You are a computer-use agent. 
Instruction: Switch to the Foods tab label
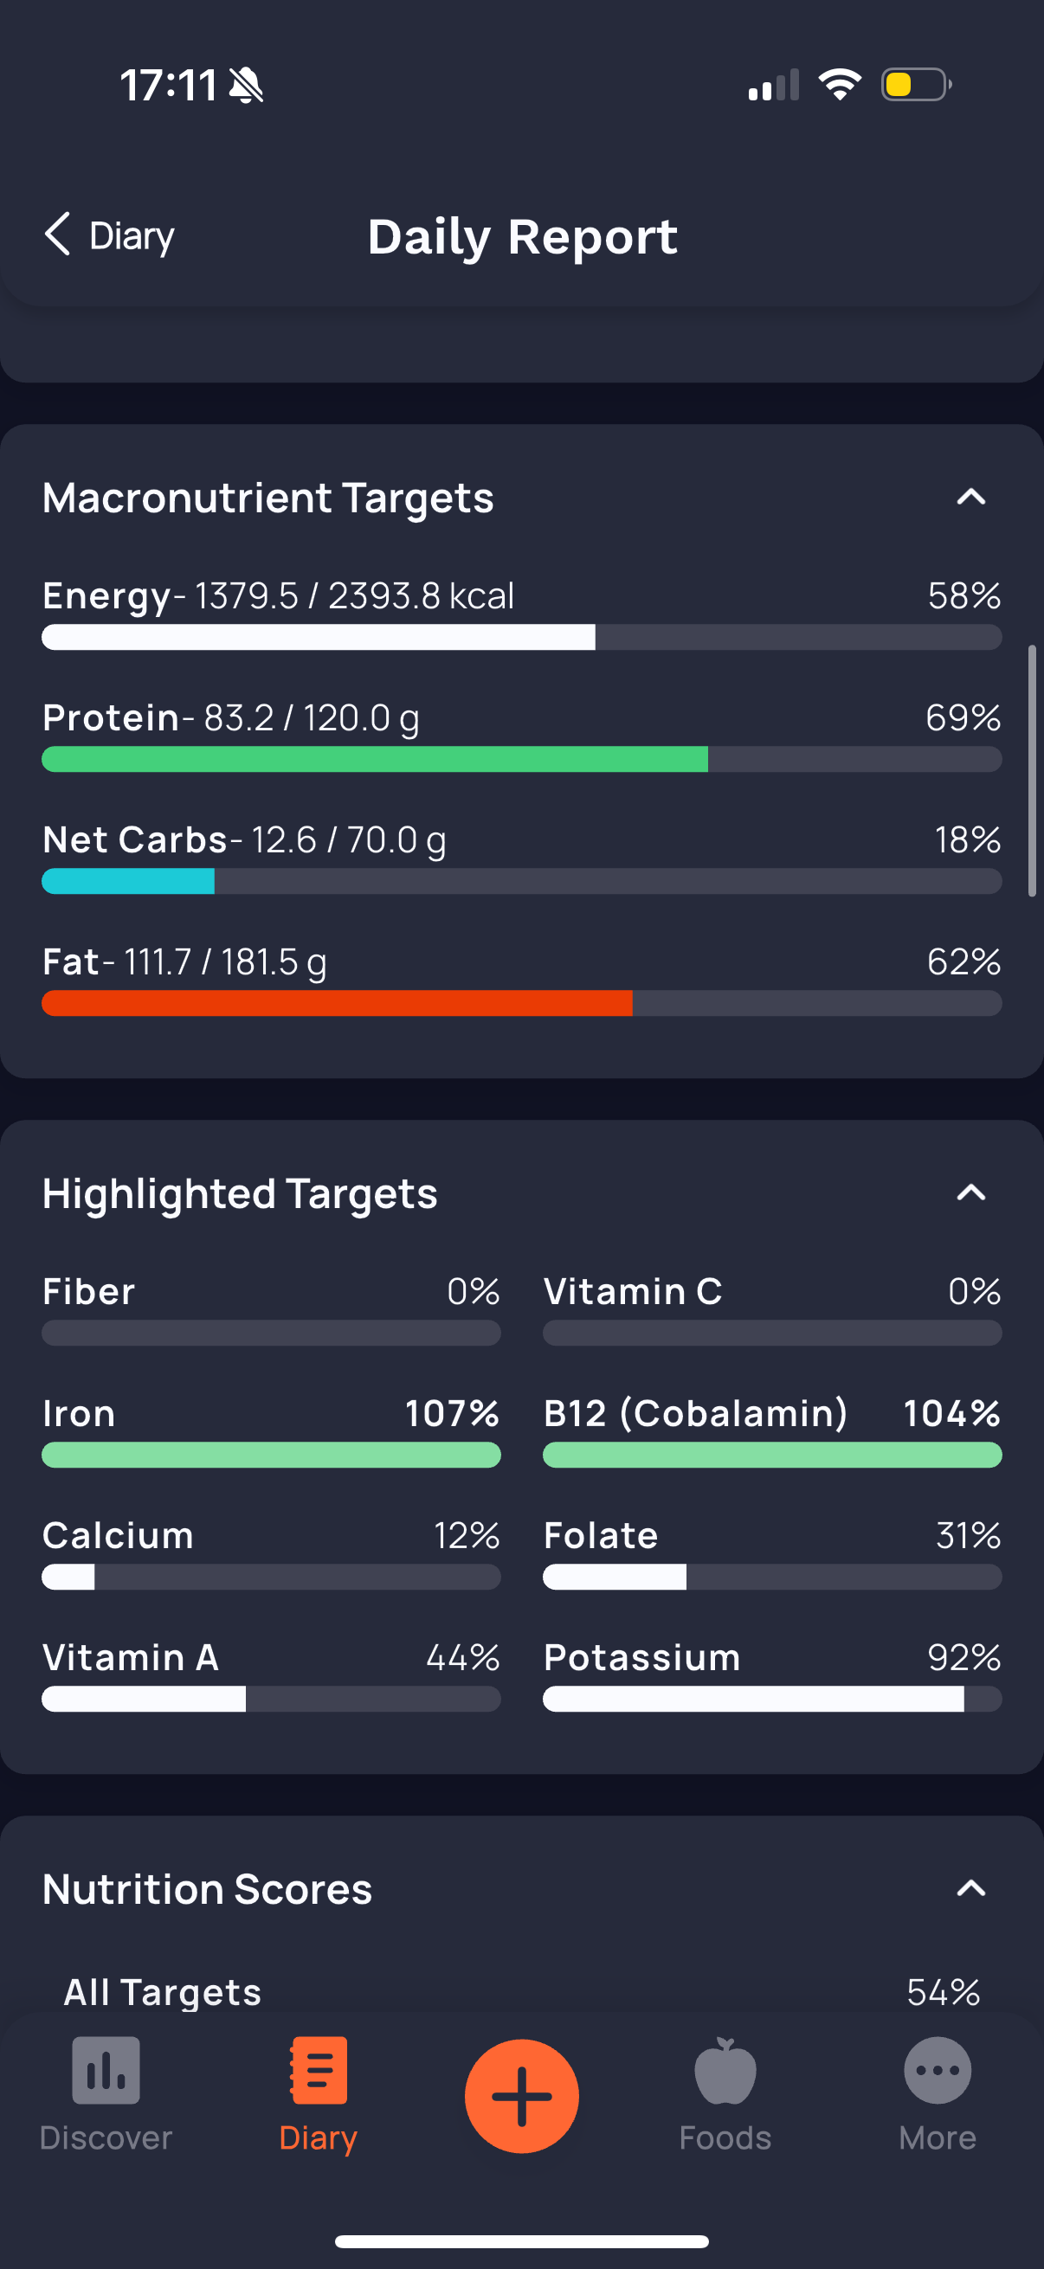pos(725,2137)
